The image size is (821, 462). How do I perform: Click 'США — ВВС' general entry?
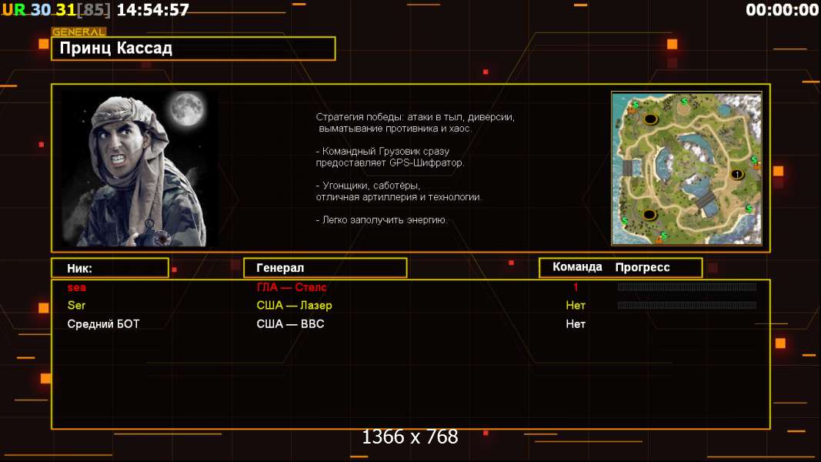tap(290, 323)
